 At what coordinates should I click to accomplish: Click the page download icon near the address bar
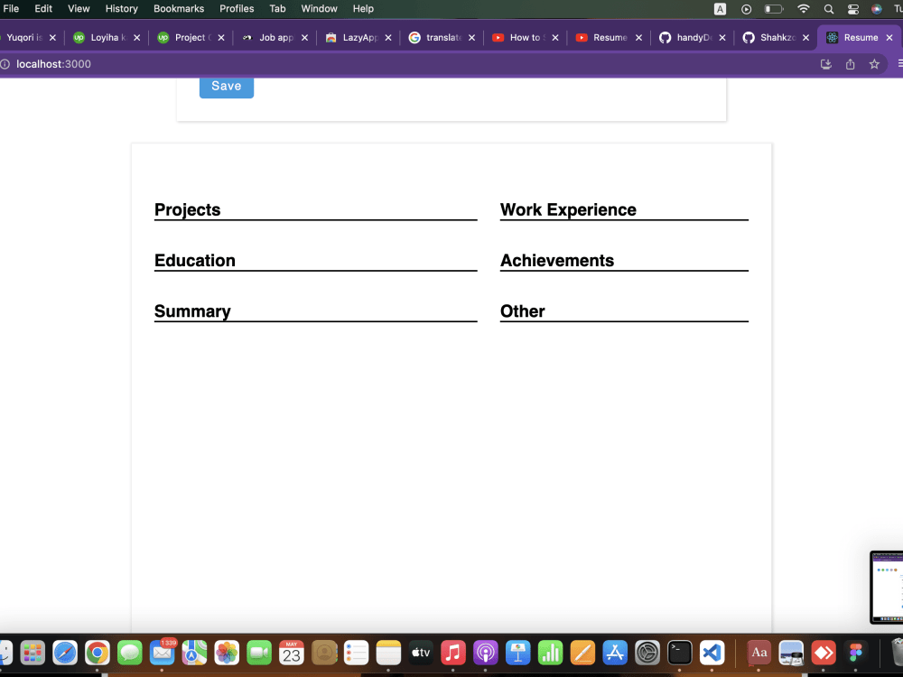pyautogui.click(x=825, y=64)
